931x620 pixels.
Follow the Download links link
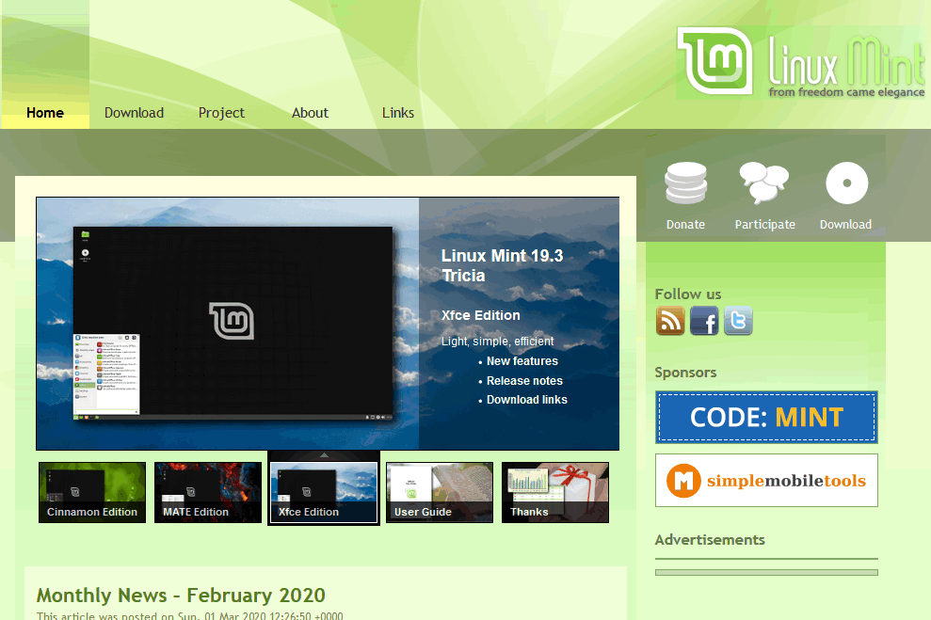point(527,399)
